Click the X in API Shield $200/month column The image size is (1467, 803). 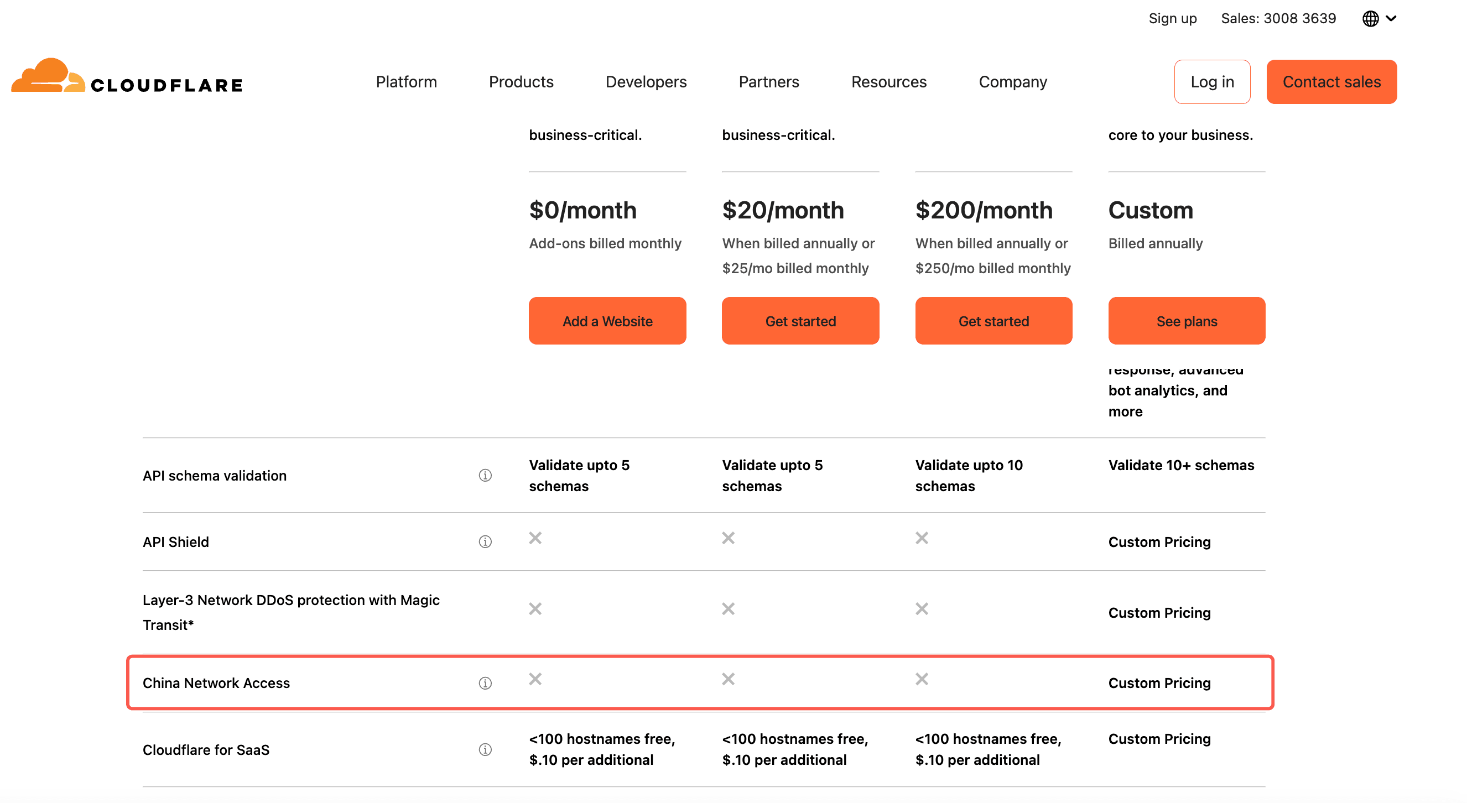point(922,538)
